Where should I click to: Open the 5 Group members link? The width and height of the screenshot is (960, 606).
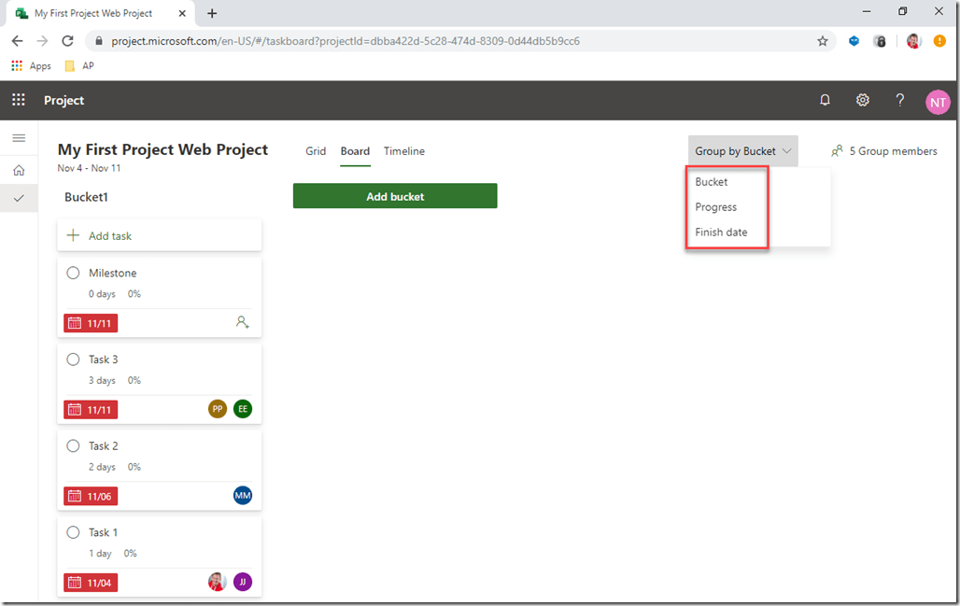[884, 151]
